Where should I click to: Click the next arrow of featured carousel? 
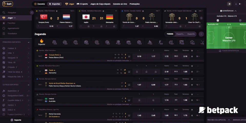[201, 18]
